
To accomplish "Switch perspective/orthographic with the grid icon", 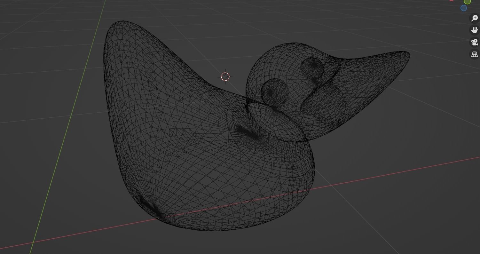I will click(x=474, y=54).
